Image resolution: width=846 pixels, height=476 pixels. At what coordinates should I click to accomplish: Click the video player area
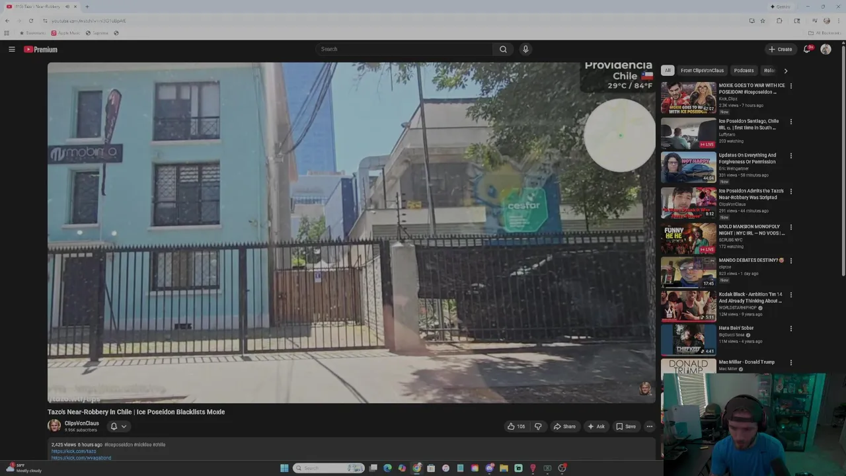click(x=351, y=232)
